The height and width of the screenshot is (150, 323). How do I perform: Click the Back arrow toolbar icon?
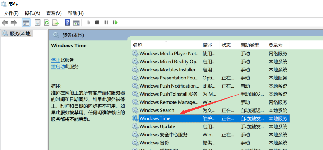pos(5,23)
